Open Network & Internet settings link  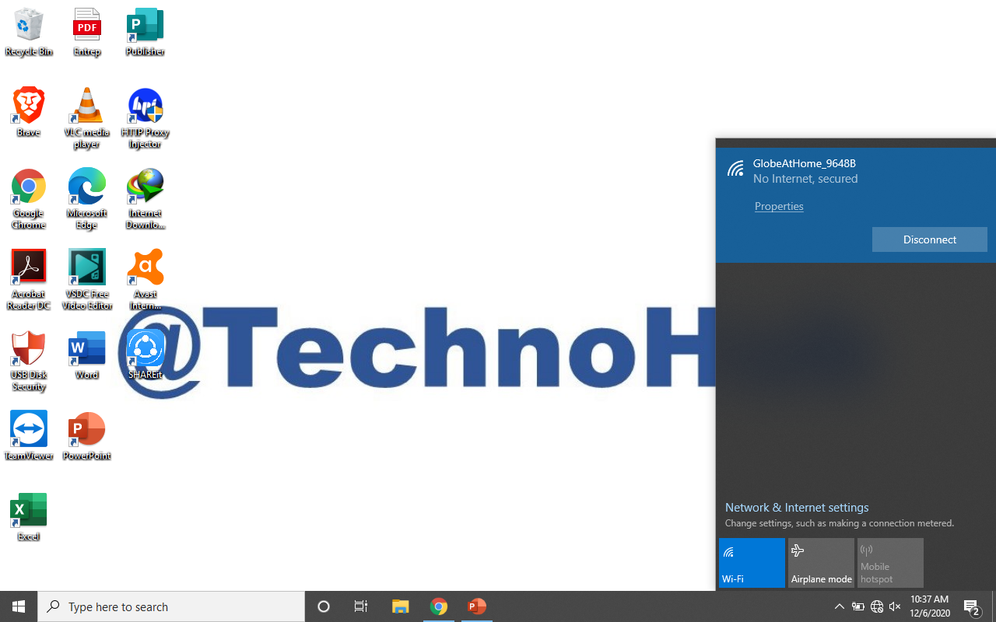pos(797,508)
